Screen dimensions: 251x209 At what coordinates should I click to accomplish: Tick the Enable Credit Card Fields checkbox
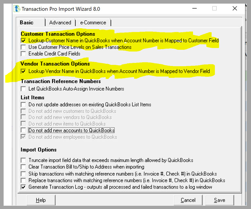23,54
